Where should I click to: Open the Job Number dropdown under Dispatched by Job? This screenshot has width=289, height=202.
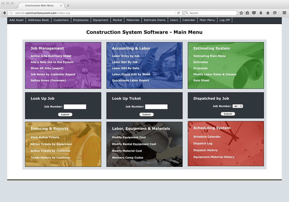tap(238, 106)
